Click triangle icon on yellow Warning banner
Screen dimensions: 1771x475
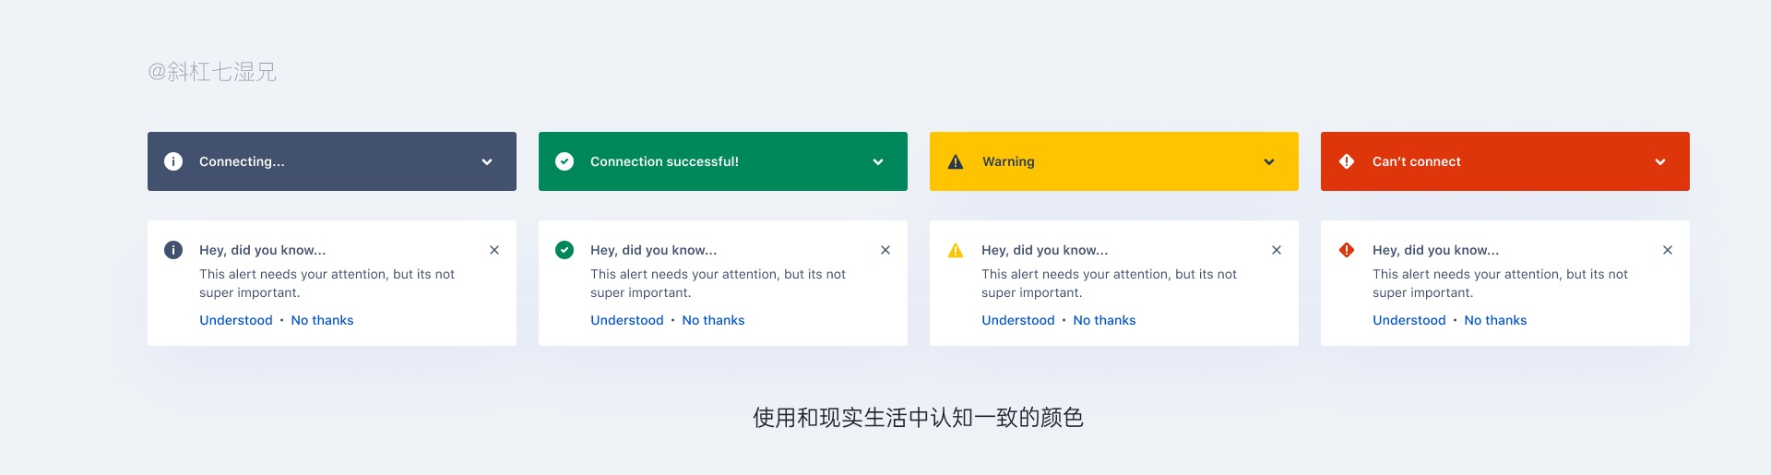pyautogui.click(x=956, y=161)
